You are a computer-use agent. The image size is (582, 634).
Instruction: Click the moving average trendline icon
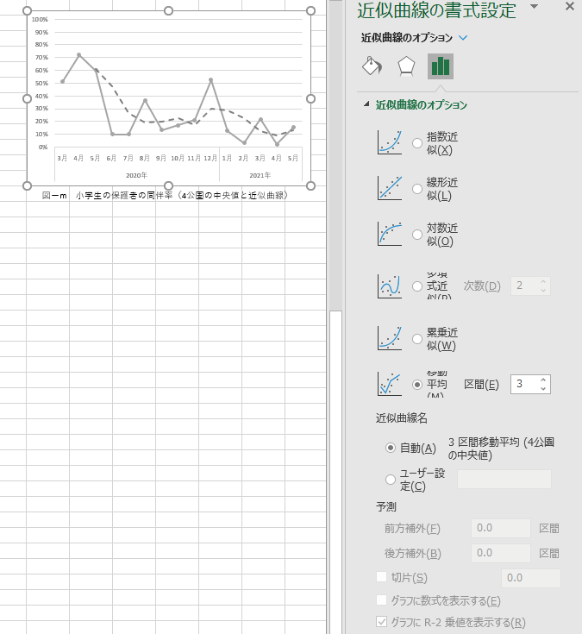pyautogui.click(x=389, y=384)
